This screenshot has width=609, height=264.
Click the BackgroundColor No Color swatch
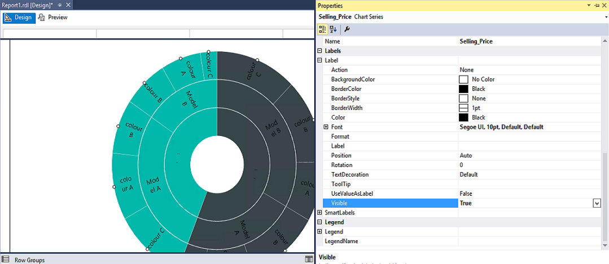tap(463, 80)
